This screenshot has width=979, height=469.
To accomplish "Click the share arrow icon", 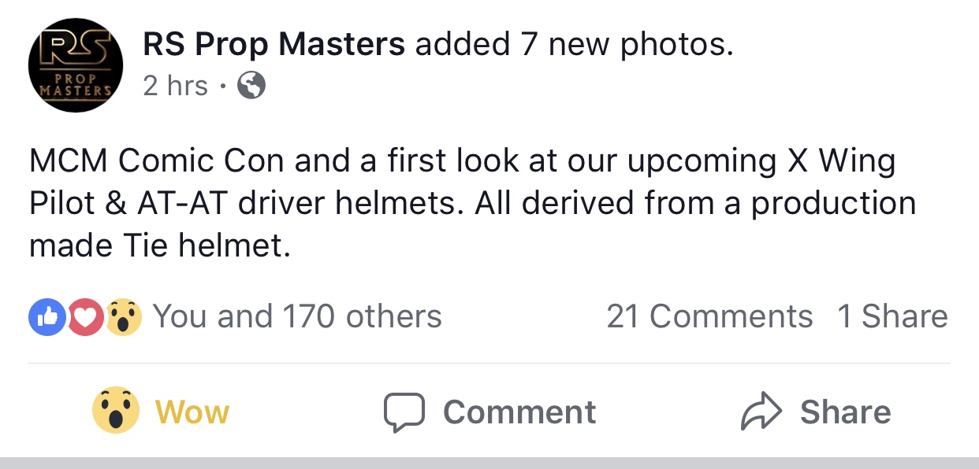I will [x=761, y=412].
